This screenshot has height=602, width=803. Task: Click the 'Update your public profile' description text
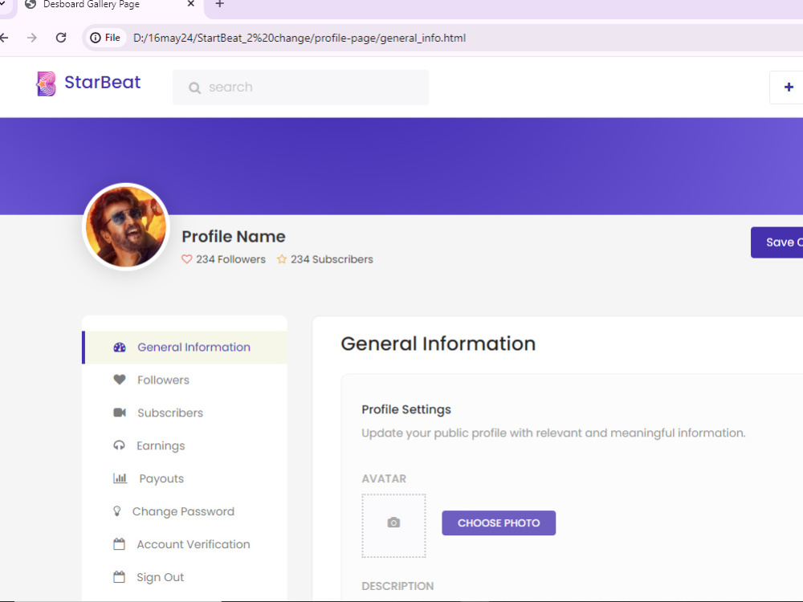(x=553, y=433)
